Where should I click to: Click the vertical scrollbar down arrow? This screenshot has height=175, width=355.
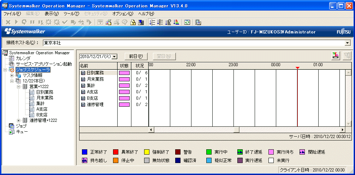pos(348,124)
